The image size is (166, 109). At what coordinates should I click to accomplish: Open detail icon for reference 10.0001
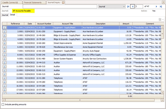[5, 63]
